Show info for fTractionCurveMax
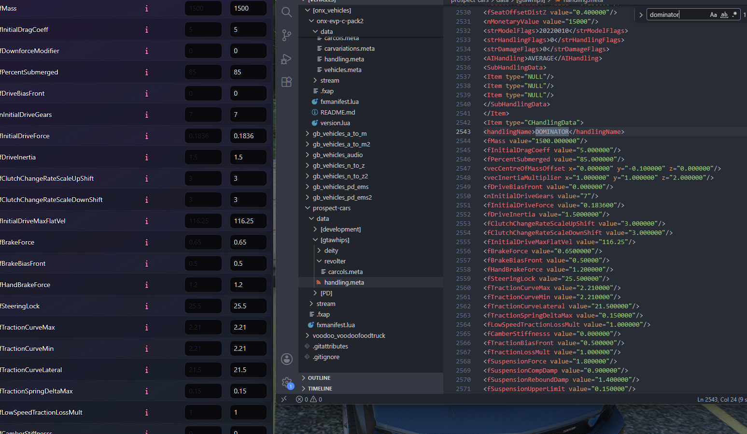The image size is (747, 434). click(x=147, y=327)
